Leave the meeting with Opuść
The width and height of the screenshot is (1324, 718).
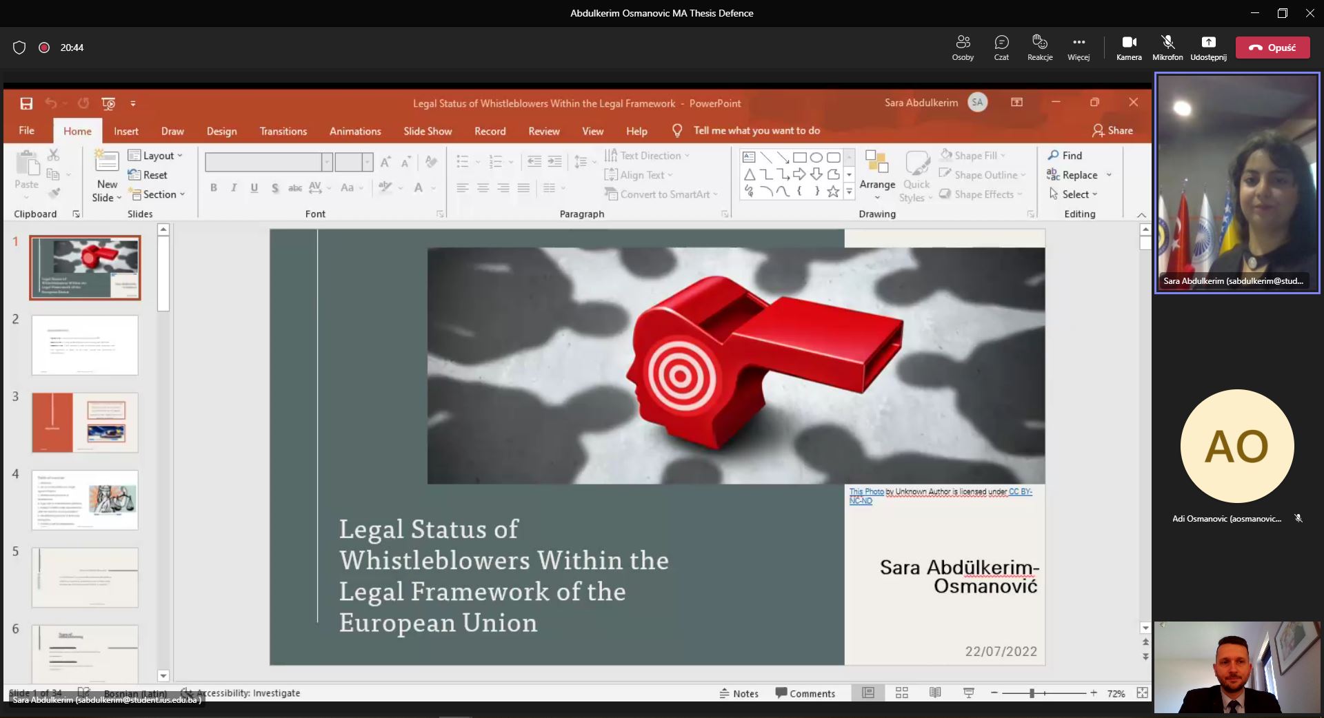click(x=1272, y=48)
